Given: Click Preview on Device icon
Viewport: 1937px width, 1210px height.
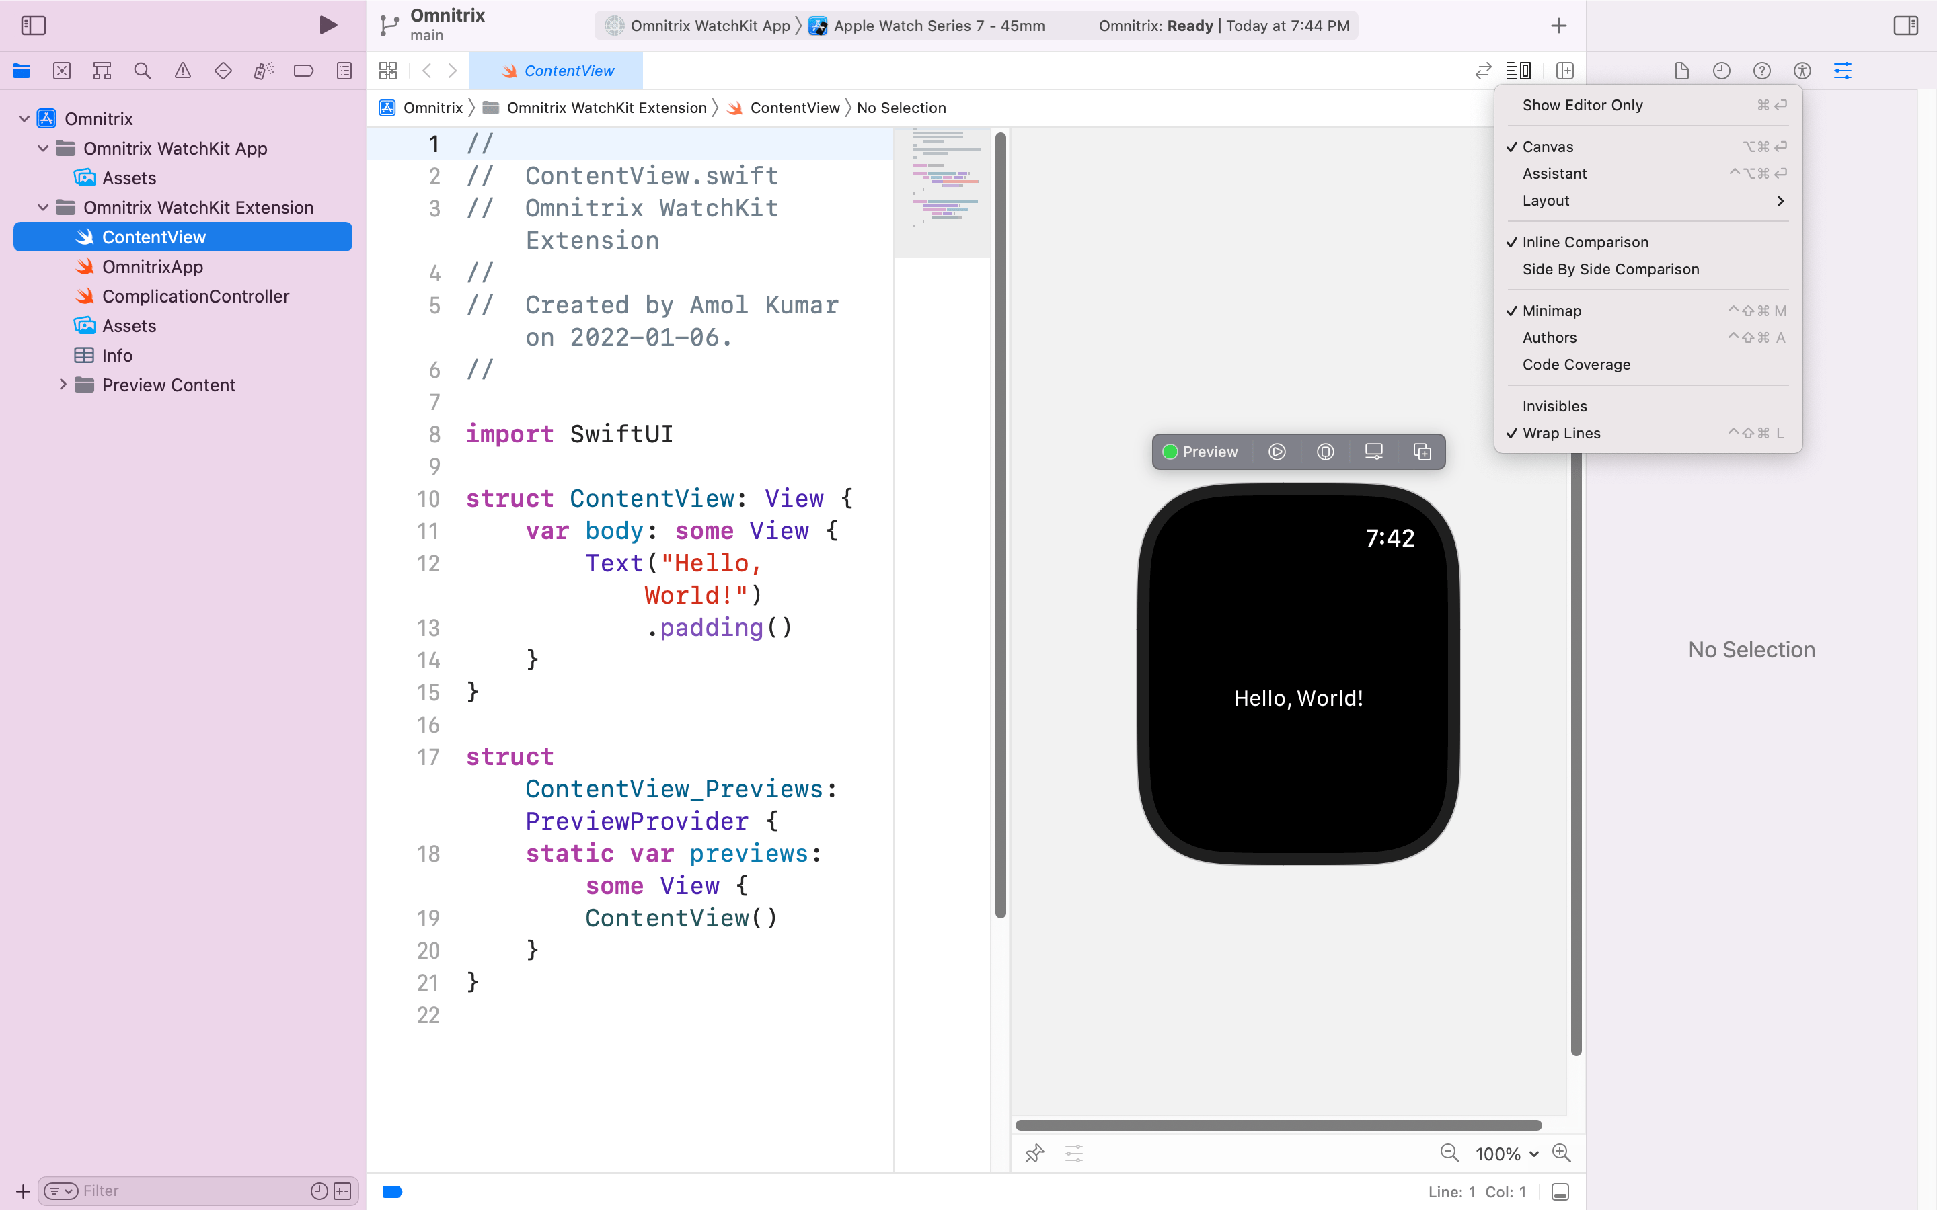Looking at the screenshot, I should point(1325,452).
